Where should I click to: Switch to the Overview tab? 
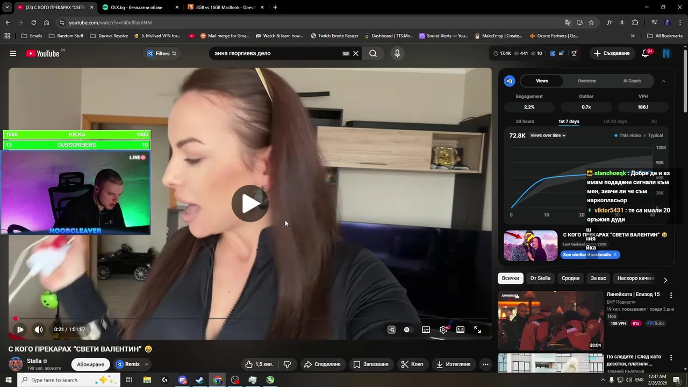tap(587, 81)
